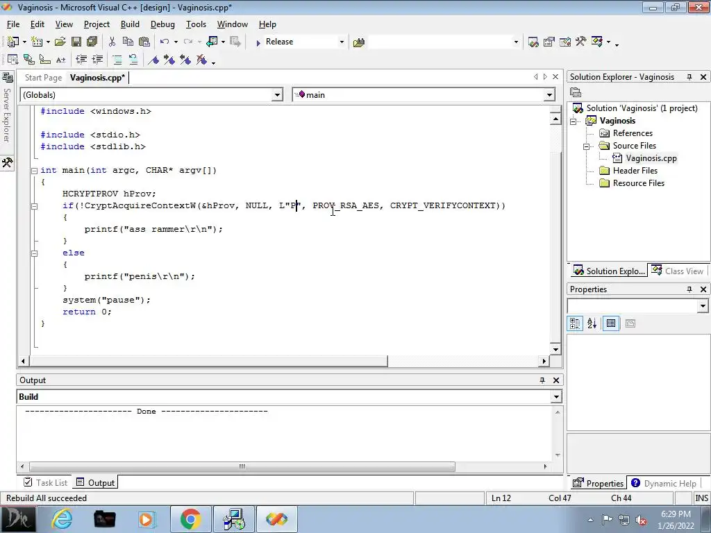Select Vaginosis.cpp in Solution Explorer
This screenshot has height=533, width=711.
coord(651,158)
